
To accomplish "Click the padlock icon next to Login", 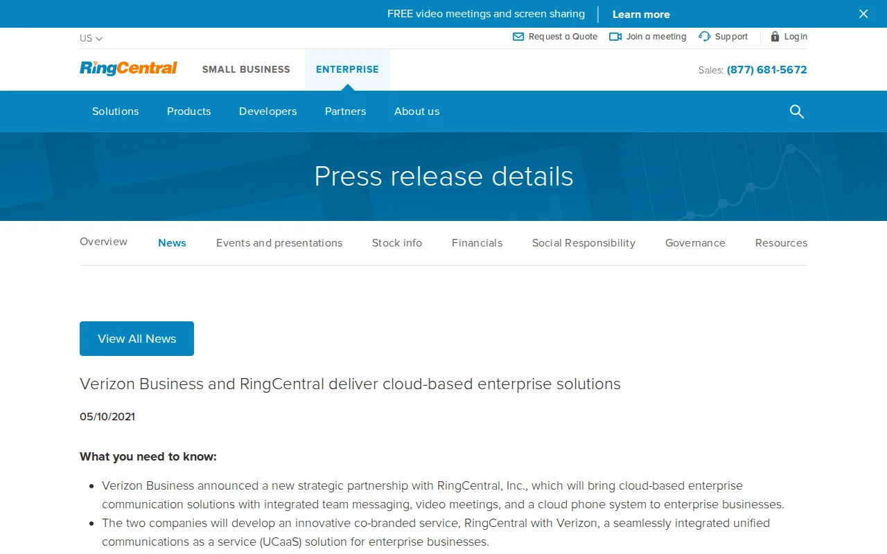I will [775, 37].
